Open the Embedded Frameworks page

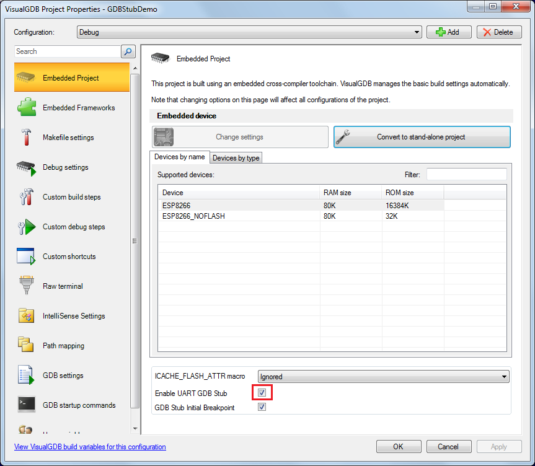point(72,107)
